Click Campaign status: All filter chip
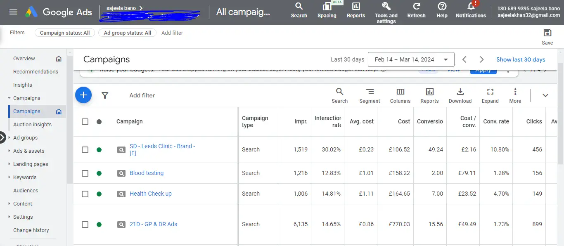This screenshot has height=246, width=564. point(65,33)
